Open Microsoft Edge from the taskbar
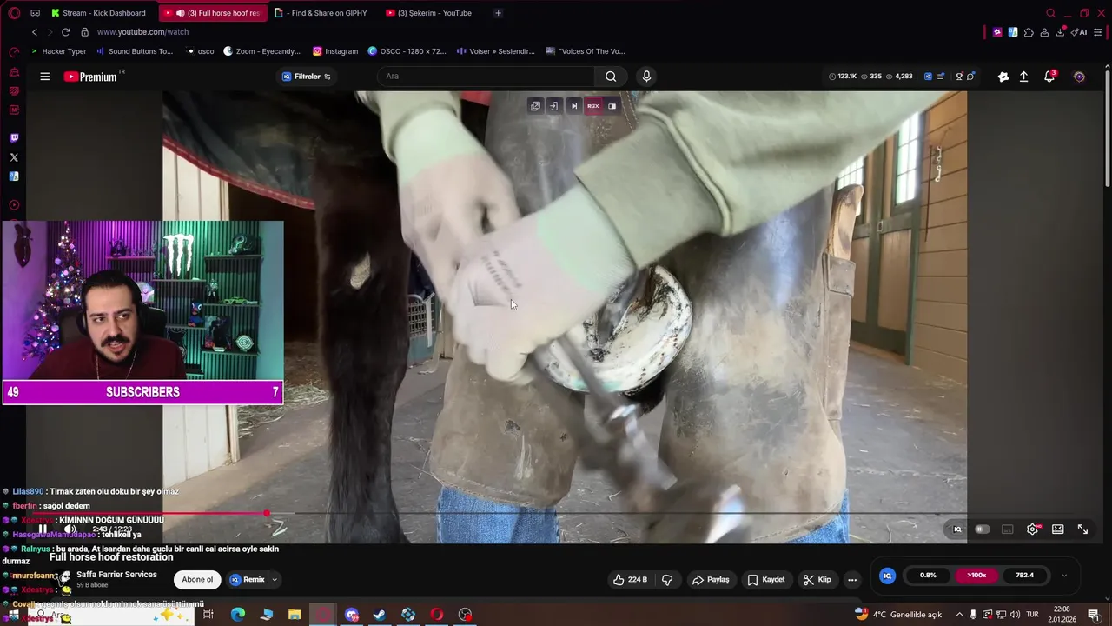 [x=238, y=615]
